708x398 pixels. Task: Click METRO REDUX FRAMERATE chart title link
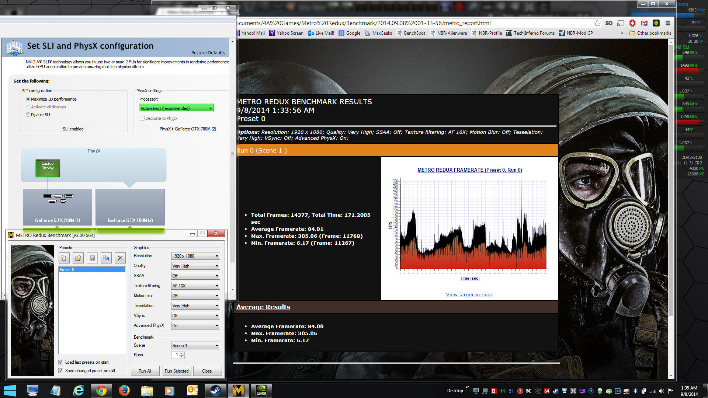pos(469,170)
